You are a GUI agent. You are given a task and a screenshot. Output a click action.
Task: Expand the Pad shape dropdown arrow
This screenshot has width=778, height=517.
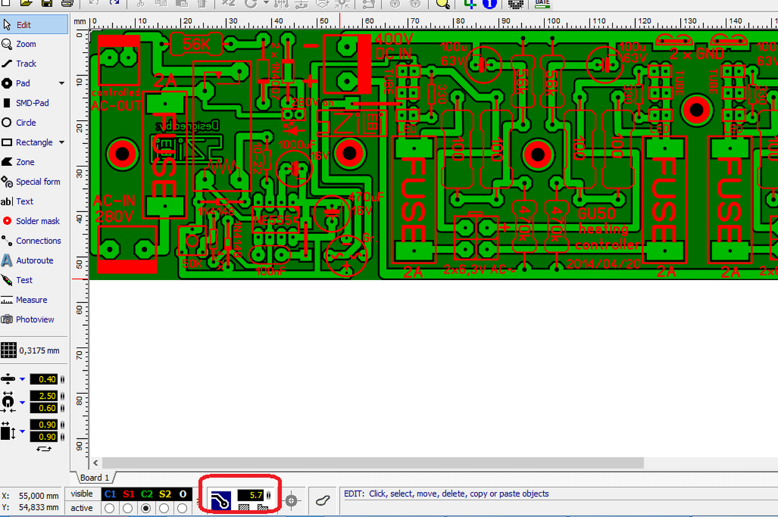(x=61, y=83)
